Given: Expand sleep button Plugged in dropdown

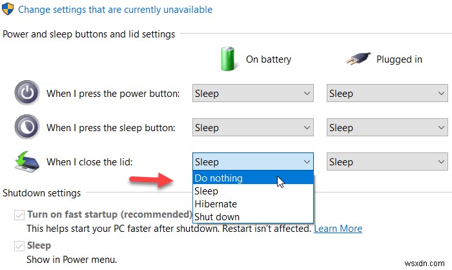Looking at the screenshot, I should point(387,128).
